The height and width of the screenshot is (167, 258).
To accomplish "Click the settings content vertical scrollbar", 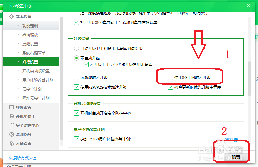I will tap(249, 79).
